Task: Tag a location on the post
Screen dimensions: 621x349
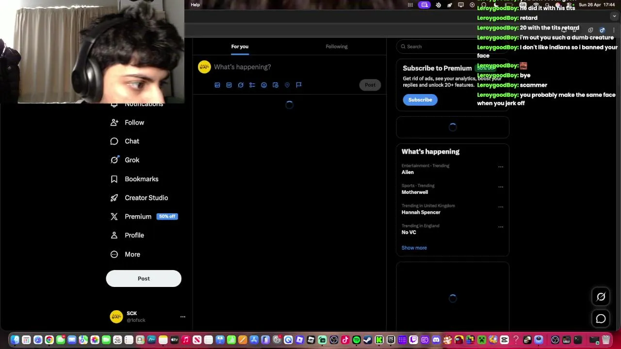Action: pyautogui.click(x=287, y=85)
